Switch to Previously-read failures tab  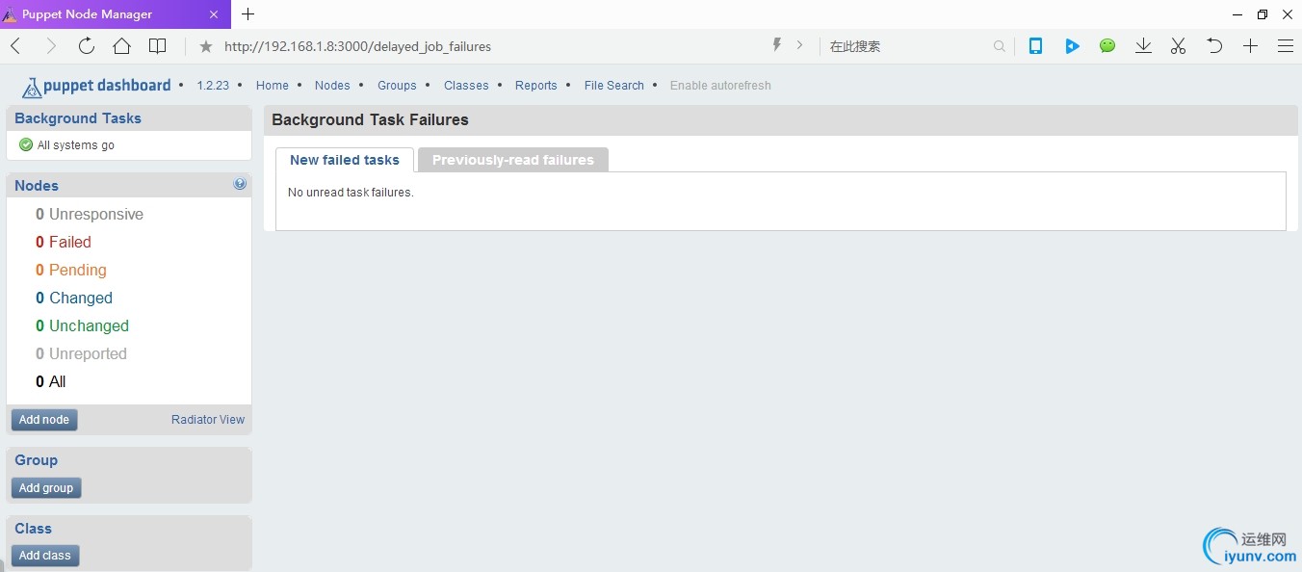point(513,160)
